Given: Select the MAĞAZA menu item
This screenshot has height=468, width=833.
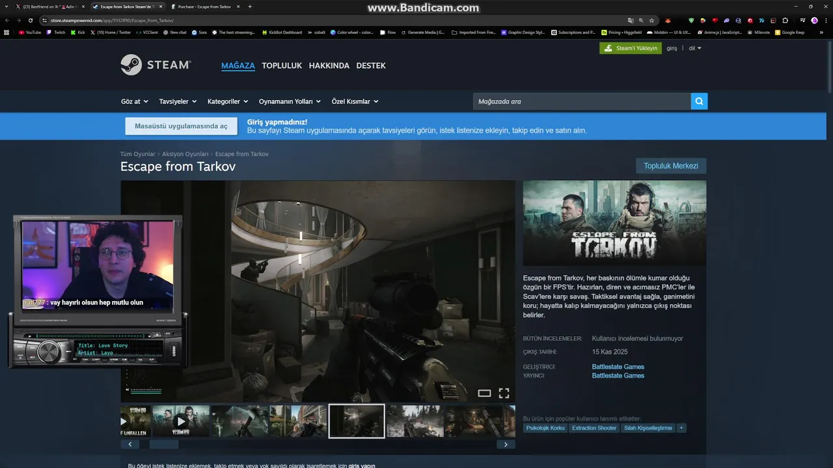Looking at the screenshot, I should tap(238, 66).
